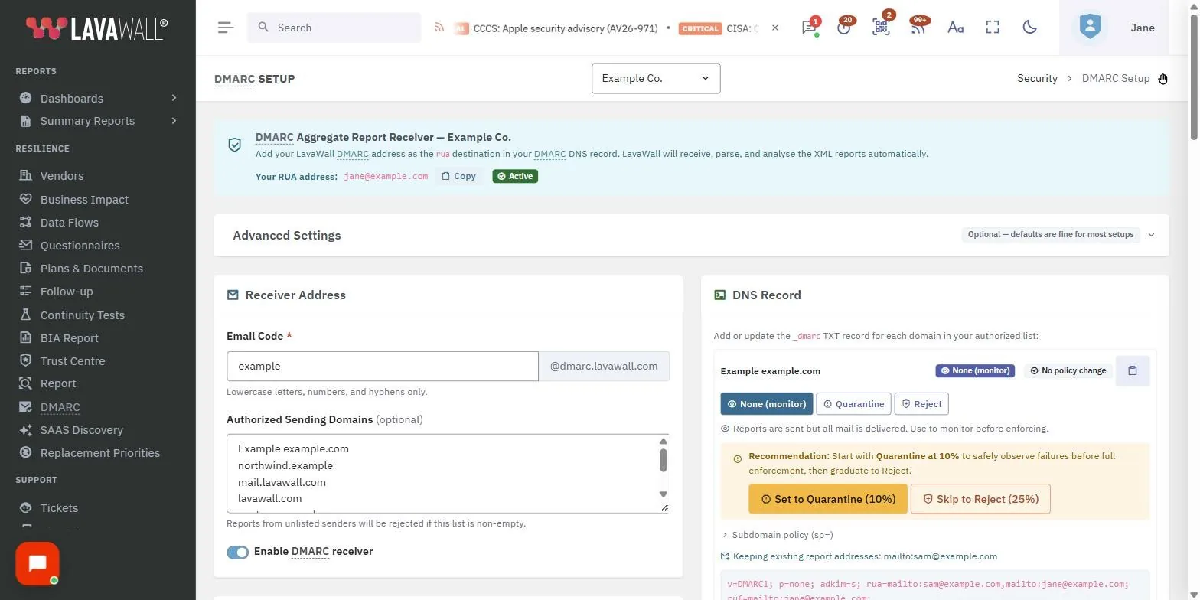1200x600 pixels.
Task: Enter fullscreen mode
Action: point(993,28)
